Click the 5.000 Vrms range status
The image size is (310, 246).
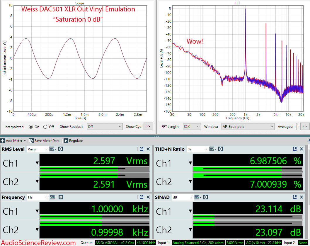(235, 243)
